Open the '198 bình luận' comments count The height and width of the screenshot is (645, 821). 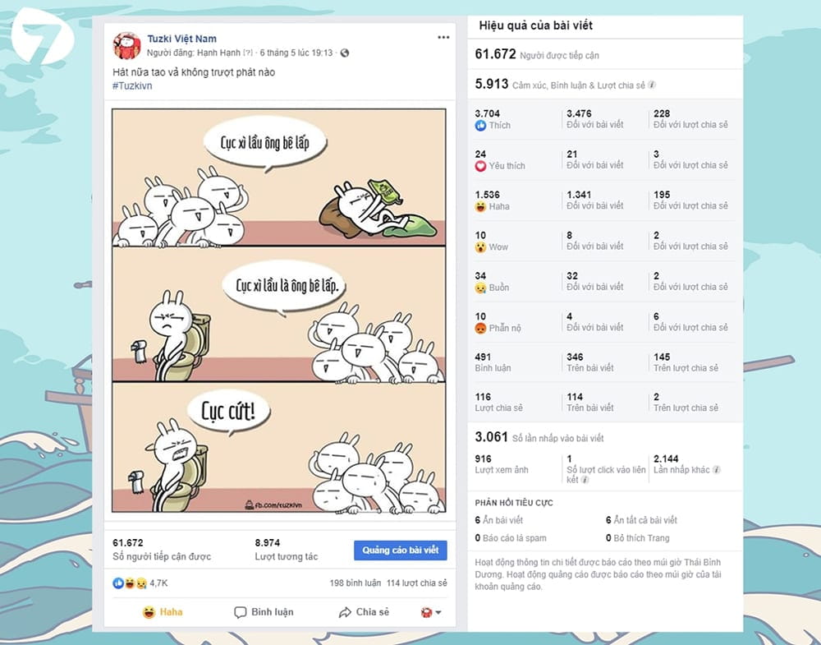point(355,583)
